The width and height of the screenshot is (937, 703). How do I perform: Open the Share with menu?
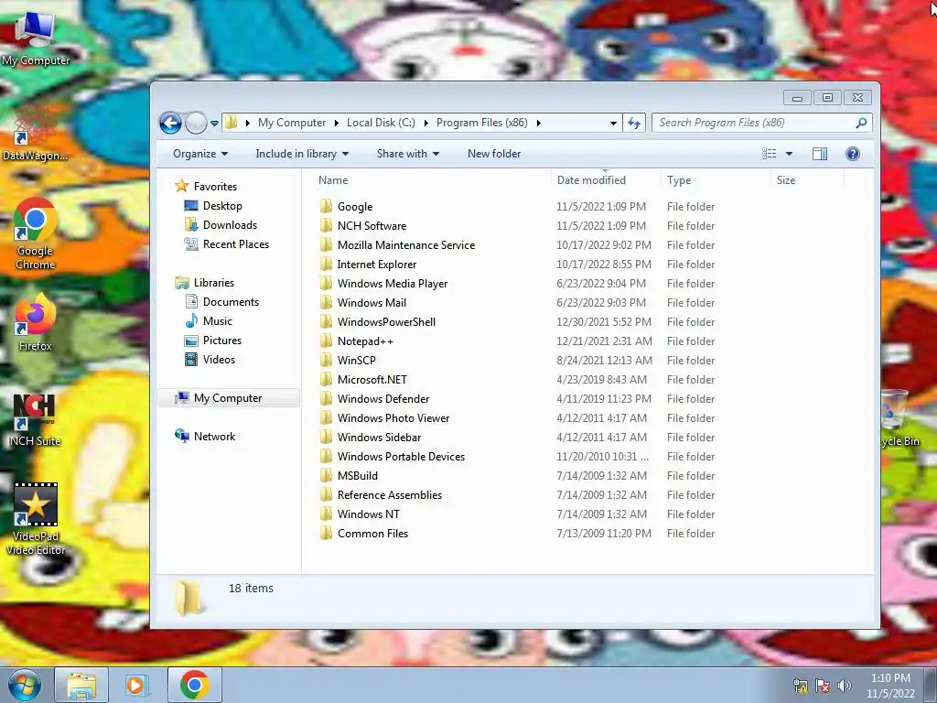(x=408, y=154)
